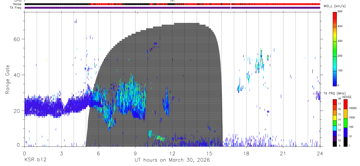The image size is (360, 166).
Task: Click the 'NOISE' colorbar title
Action: pos(347,97)
